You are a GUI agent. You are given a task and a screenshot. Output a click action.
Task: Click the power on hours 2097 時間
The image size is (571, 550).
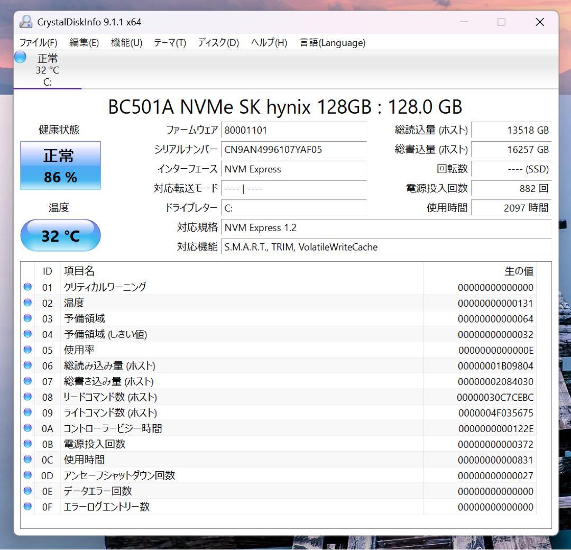[x=511, y=208]
